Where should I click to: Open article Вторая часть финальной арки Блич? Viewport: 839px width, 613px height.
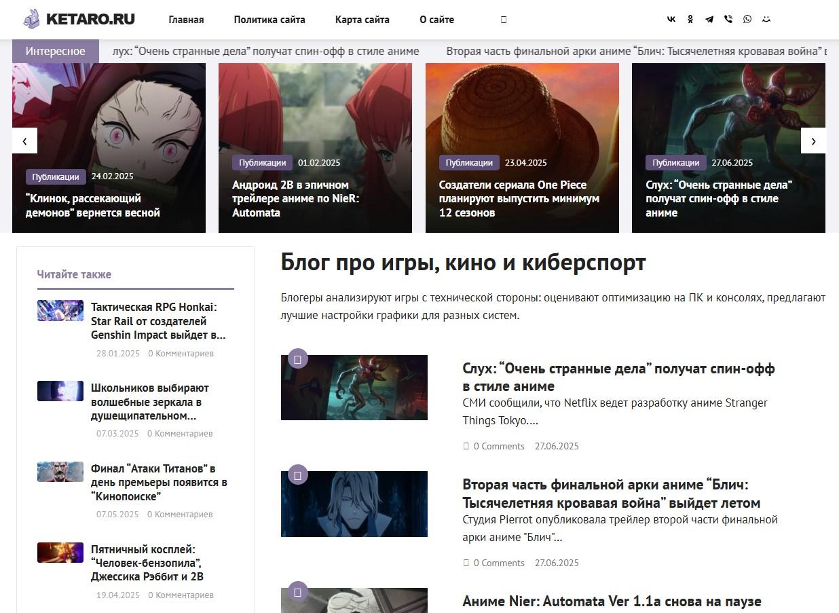[x=612, y=494]
